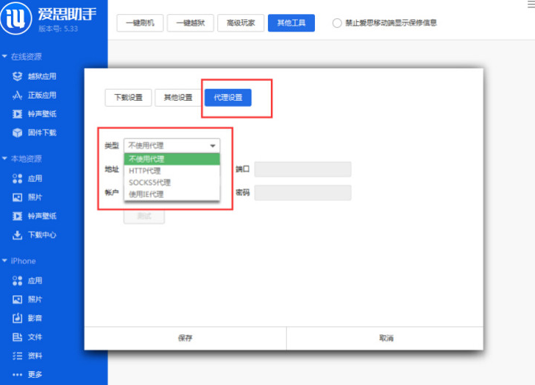Click the jailbreak apps icon (越狱应用) in sidebar
This screenshot has height=385, width=535.
tap(18, 76)
